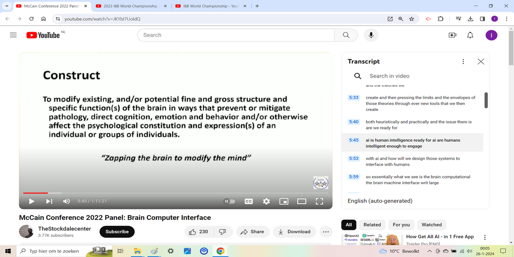This screenshot has height=257, width=514.
Task: Open YouTube notifications bell
Action: pos(470,35)
